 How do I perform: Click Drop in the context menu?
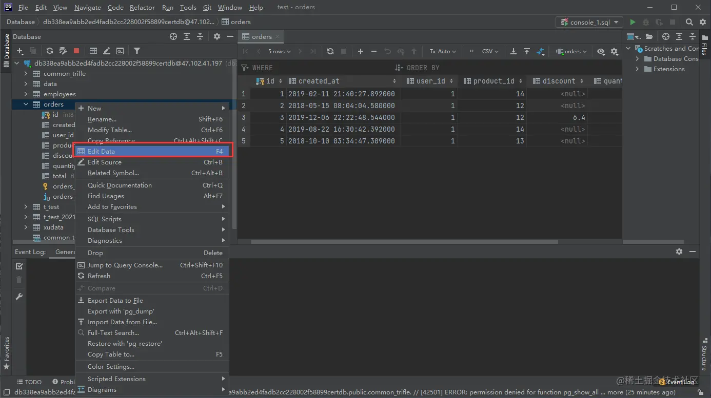click(152, 253)
